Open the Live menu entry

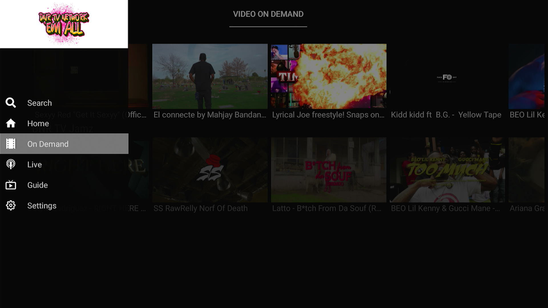point(64,164)
